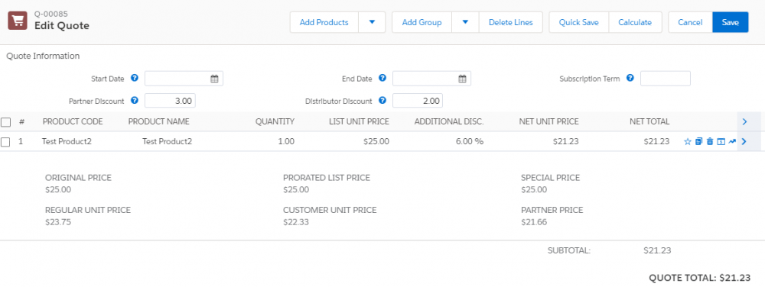765x287 pixels.
Task: Select all quote lines header checkbox
Action: 6,121
